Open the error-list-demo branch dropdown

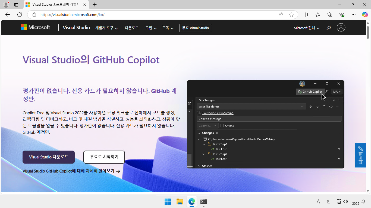(302, 106)
